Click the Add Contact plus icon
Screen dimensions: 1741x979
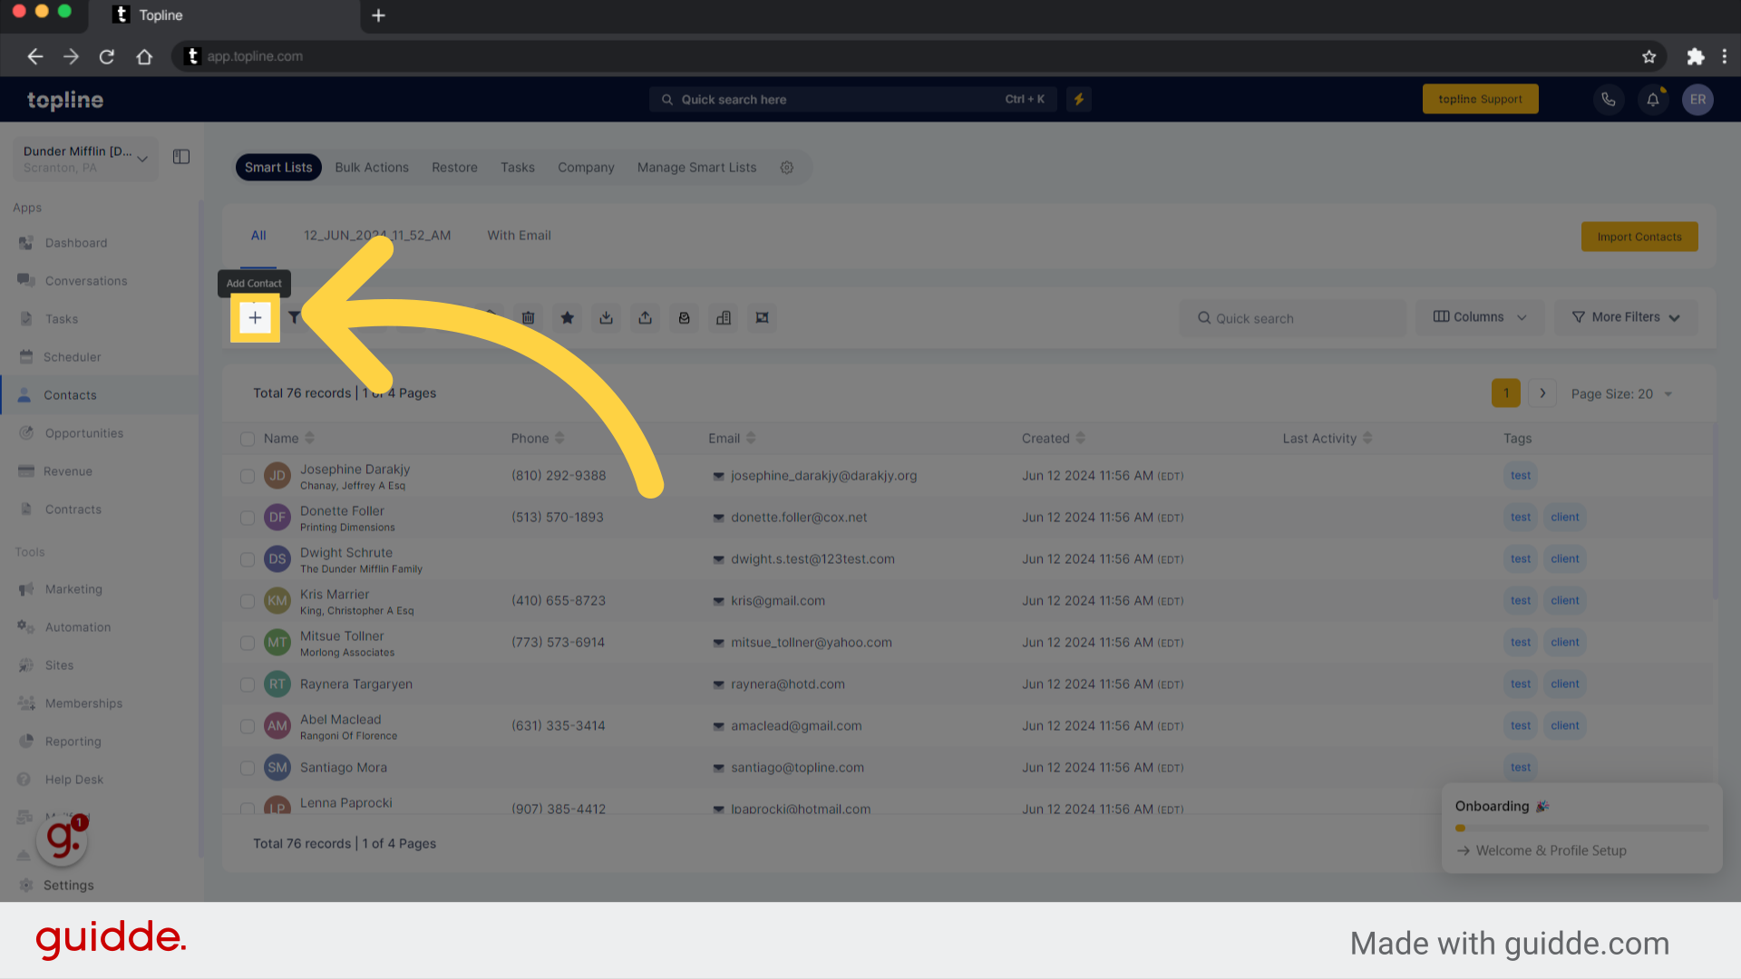[255, 318]
